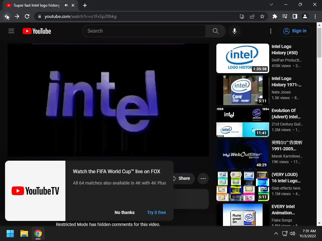View site info lock icon
Screen dimensions: 322x241
click(40, 16)
